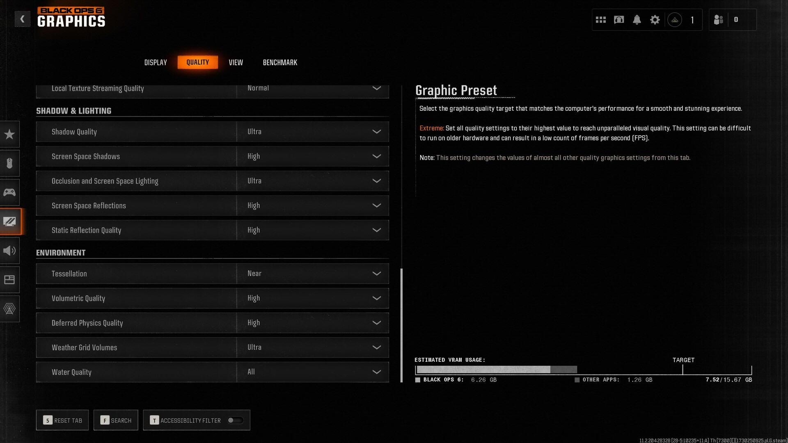Click the Weather Grid Volumes label
The image size is (788, 443).
point(85,347)
